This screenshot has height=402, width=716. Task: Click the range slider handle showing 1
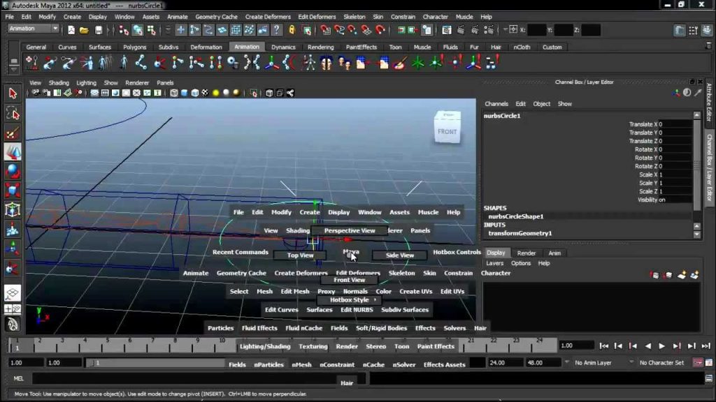pyautogui.click(x=94, y=363)
